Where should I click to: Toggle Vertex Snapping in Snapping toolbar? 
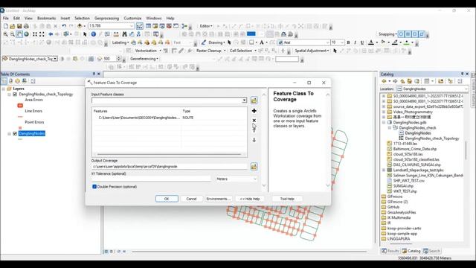click(415, 34)
